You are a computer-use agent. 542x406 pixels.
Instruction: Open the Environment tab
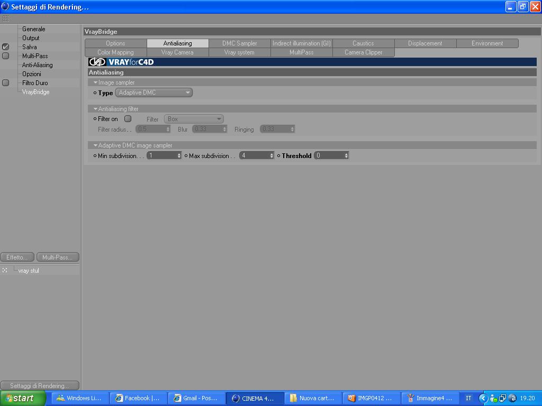click(x=487, y=43)
